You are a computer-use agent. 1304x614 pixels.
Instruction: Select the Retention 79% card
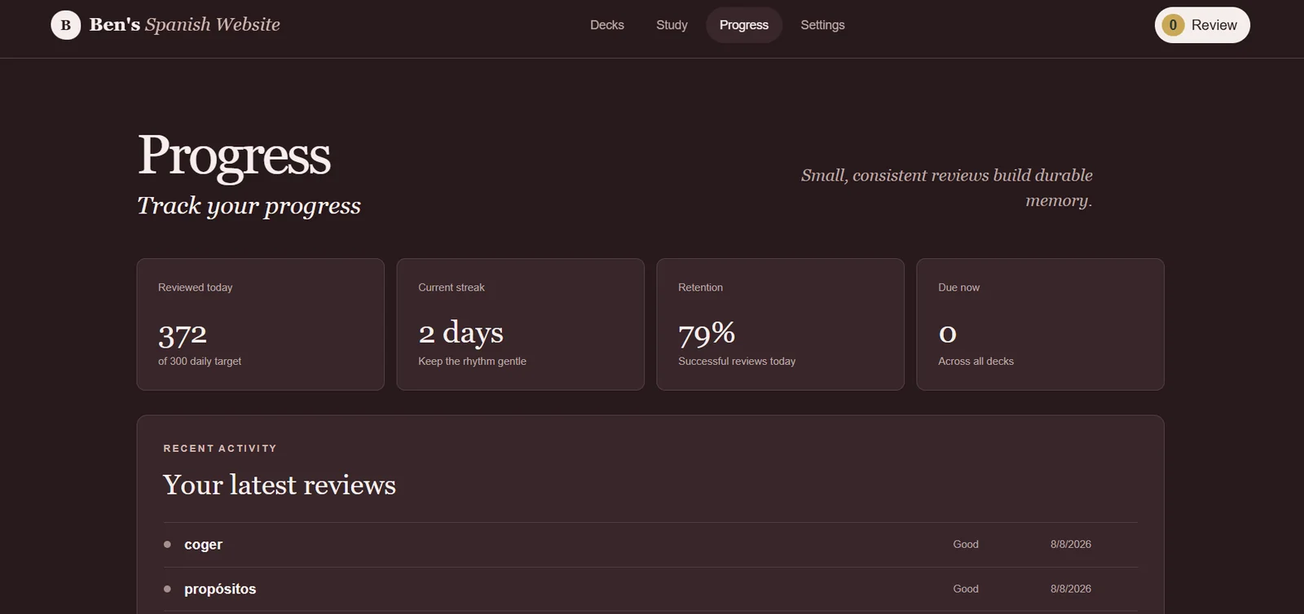(x=781, y=324)
